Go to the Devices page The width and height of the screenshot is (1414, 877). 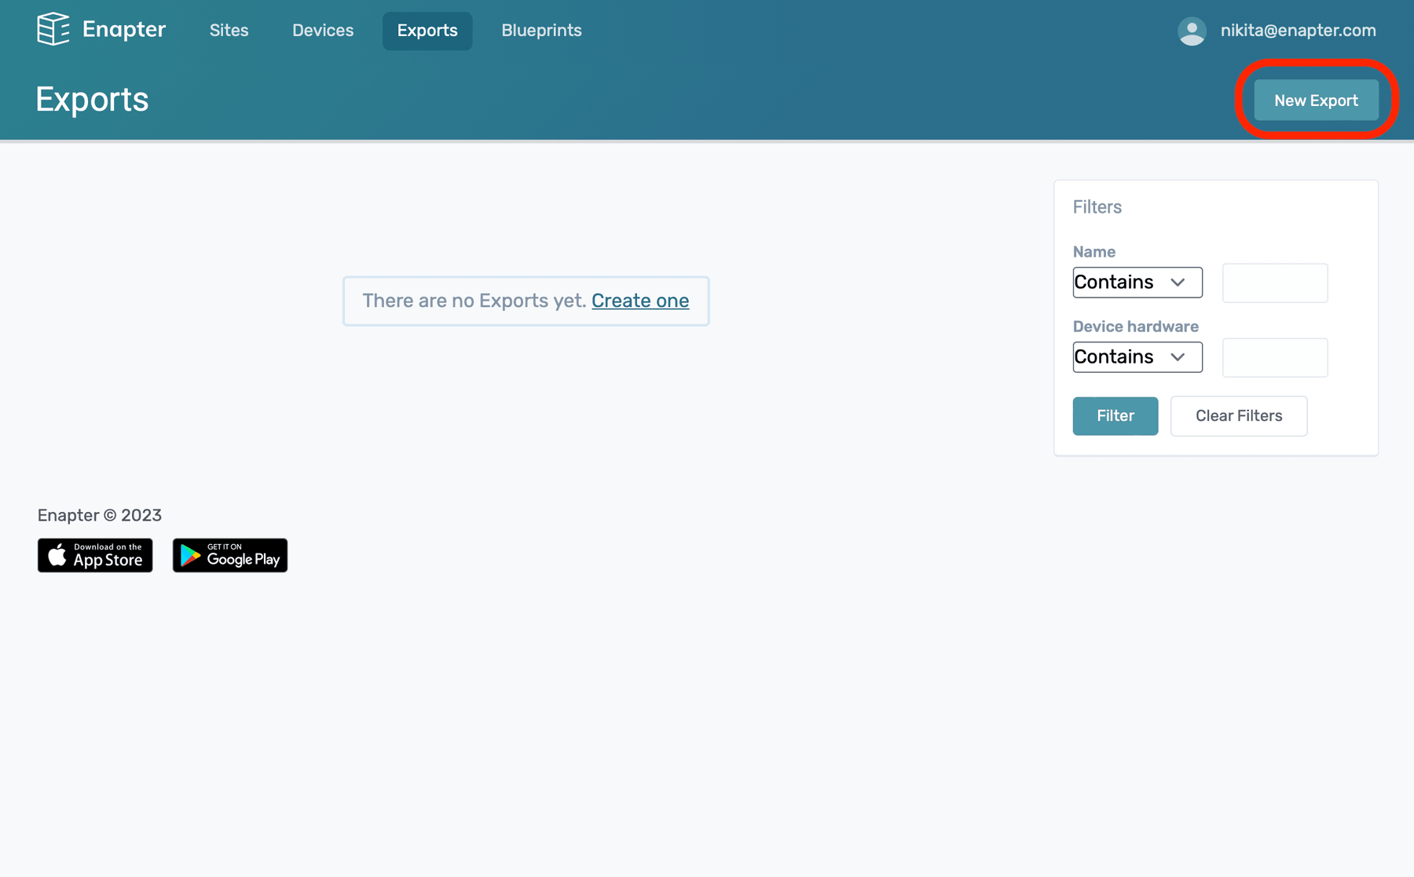322,31
